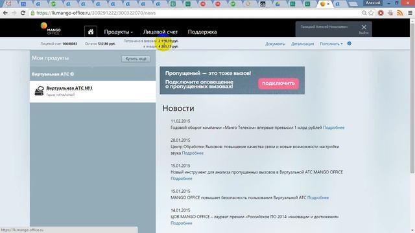The height and width of the screenshot is (233, 415).
Task: Click the date 28.01.2015
Action: 180,140
